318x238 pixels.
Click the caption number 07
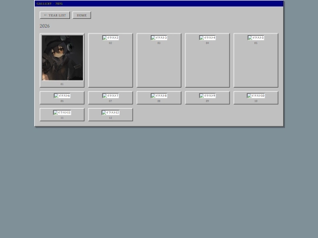click(111, 101)
